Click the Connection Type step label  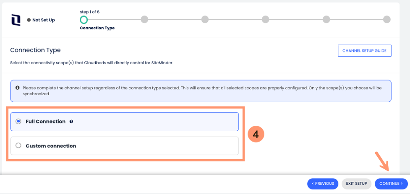97,28
